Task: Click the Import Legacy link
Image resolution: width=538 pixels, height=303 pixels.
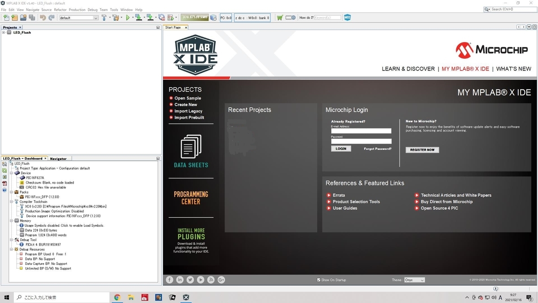Action: coord(188,111)
